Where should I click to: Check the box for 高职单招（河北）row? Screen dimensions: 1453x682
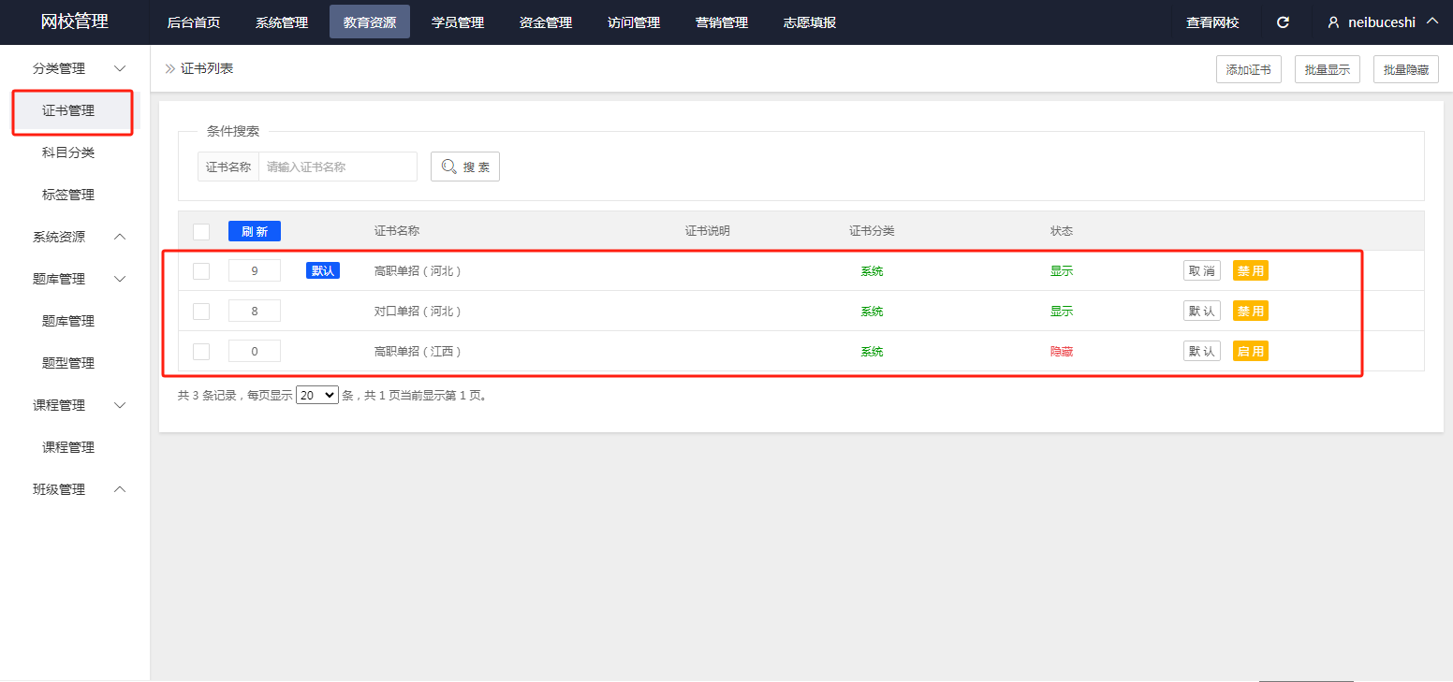(201, 270)
